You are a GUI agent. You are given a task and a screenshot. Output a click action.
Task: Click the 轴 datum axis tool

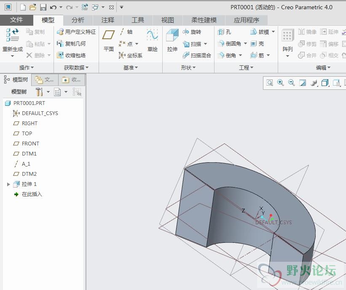coord(126,32)
